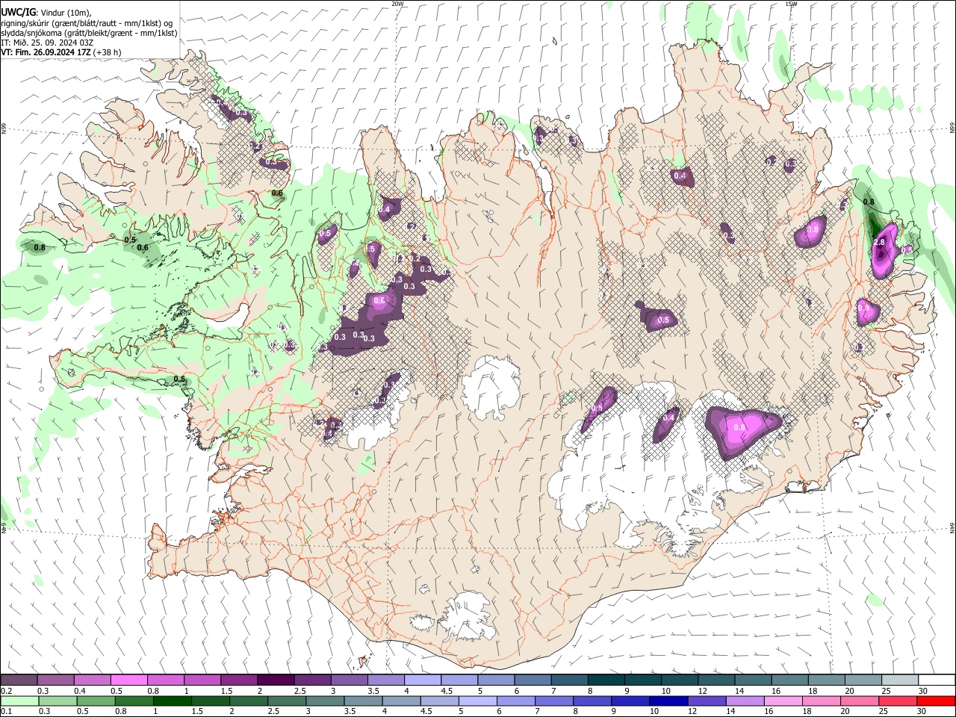This screenshot has height=717, width=956.
Task: Choose the deep blue 10 rain legend swatch
Action: coord(668,701)
